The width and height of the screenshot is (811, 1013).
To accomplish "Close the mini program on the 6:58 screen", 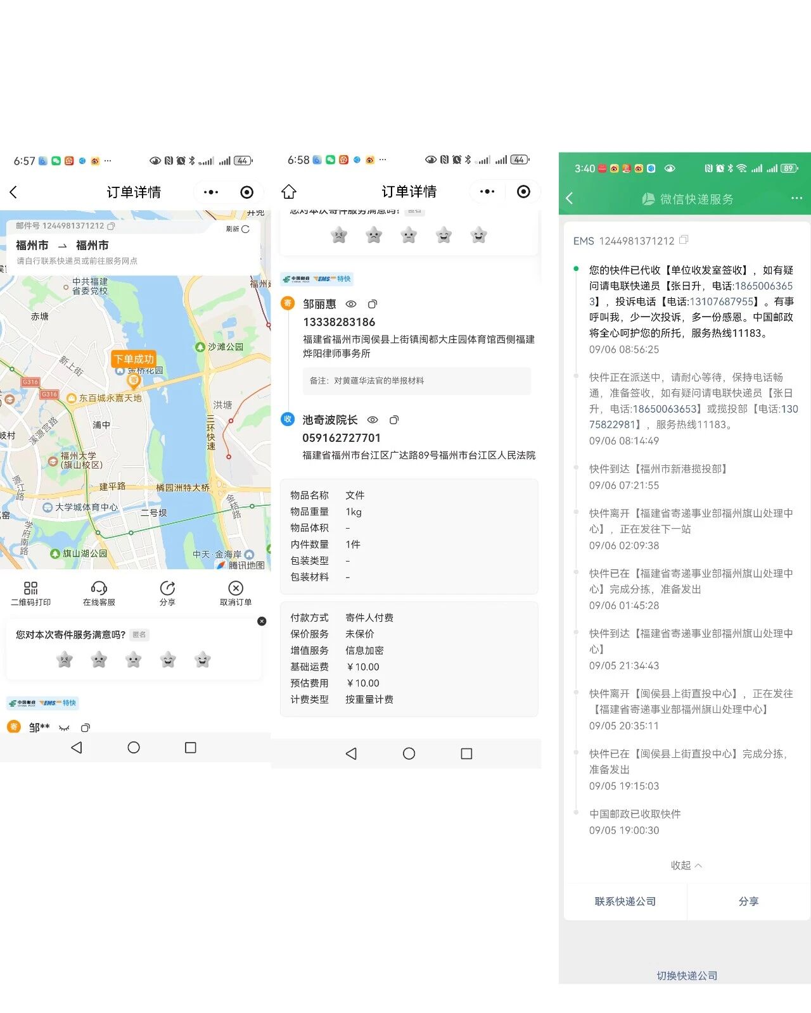I will click(523, 191).
